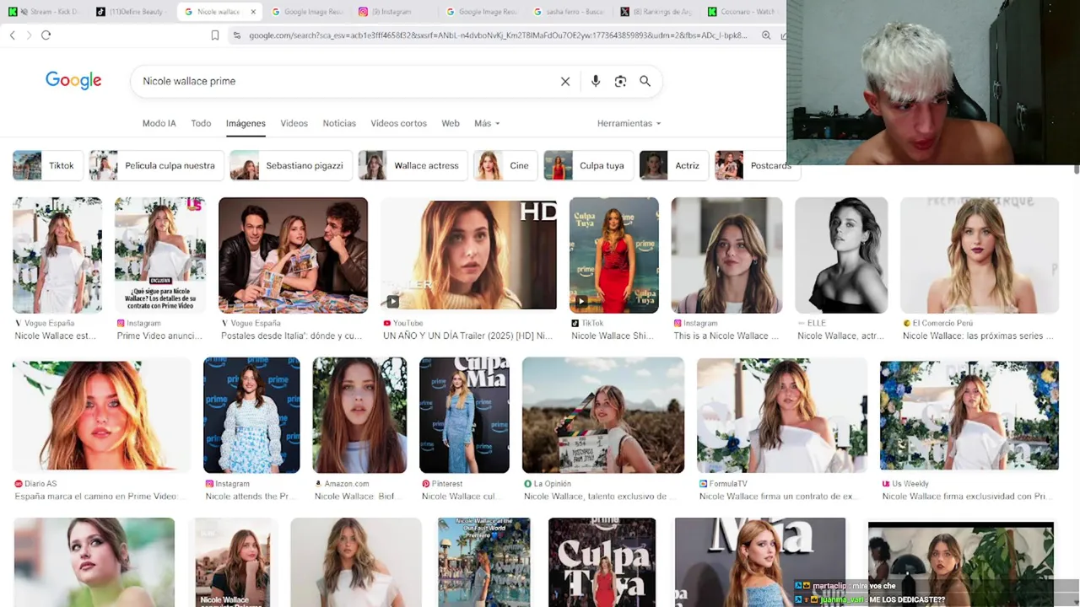Open the YouTube UN AÑO Y UN DÍA trailer thumbnail

tap(468, 255)
